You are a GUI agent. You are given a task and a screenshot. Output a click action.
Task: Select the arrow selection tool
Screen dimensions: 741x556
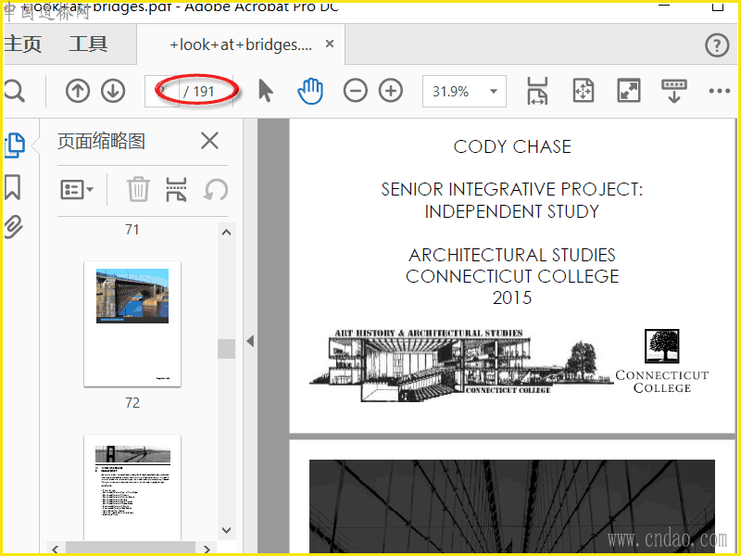pyautogui.click(x=266, y=91)
